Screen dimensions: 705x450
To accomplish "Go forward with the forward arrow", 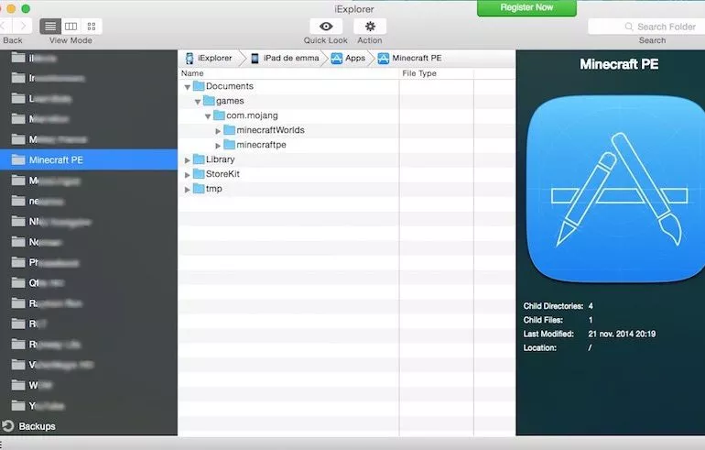I will tap(23, 27).
